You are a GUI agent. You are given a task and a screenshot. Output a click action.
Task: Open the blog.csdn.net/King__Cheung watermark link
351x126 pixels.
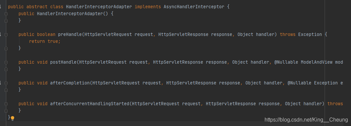click(x=306, y=120)
